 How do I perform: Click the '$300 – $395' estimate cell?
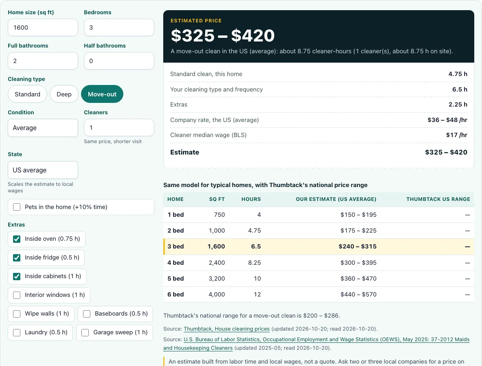(358, 263)
